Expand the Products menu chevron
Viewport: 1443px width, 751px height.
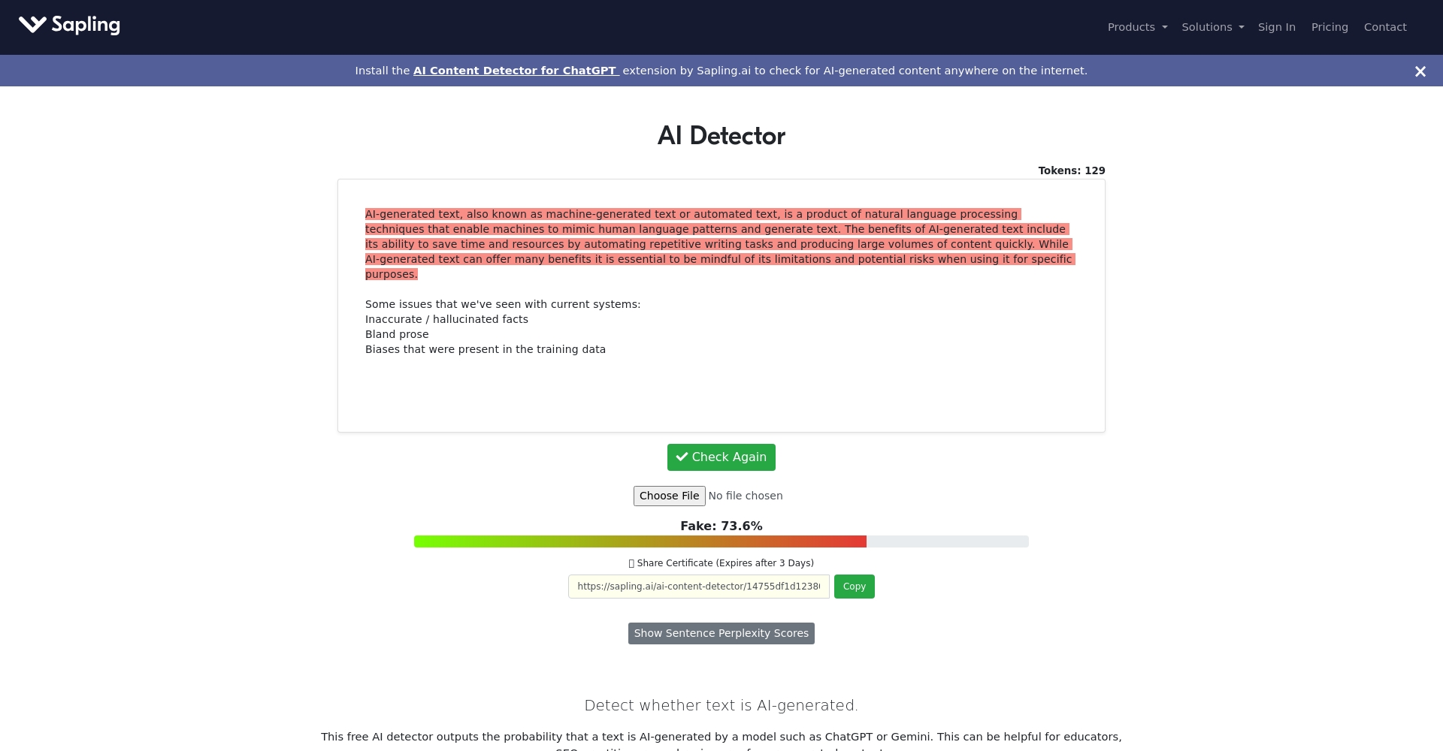(x=1163, y=27)
